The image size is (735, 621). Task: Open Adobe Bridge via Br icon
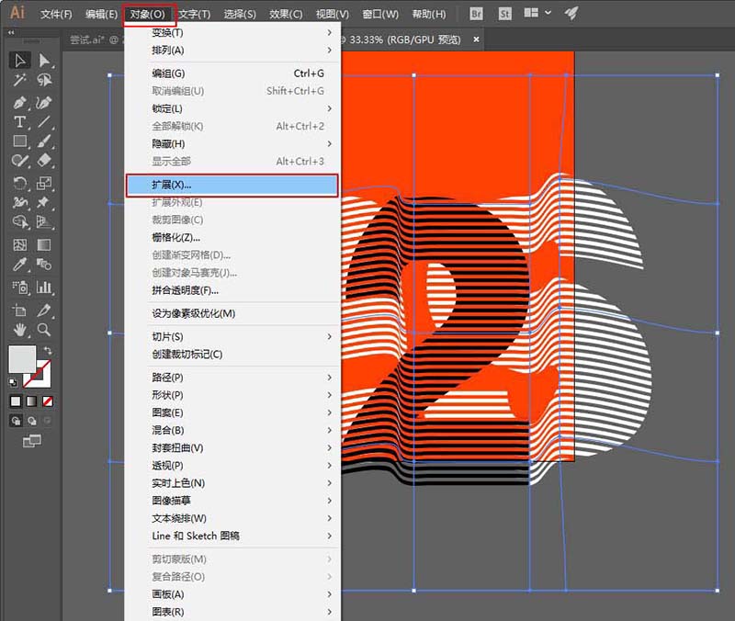click(476, 14)
